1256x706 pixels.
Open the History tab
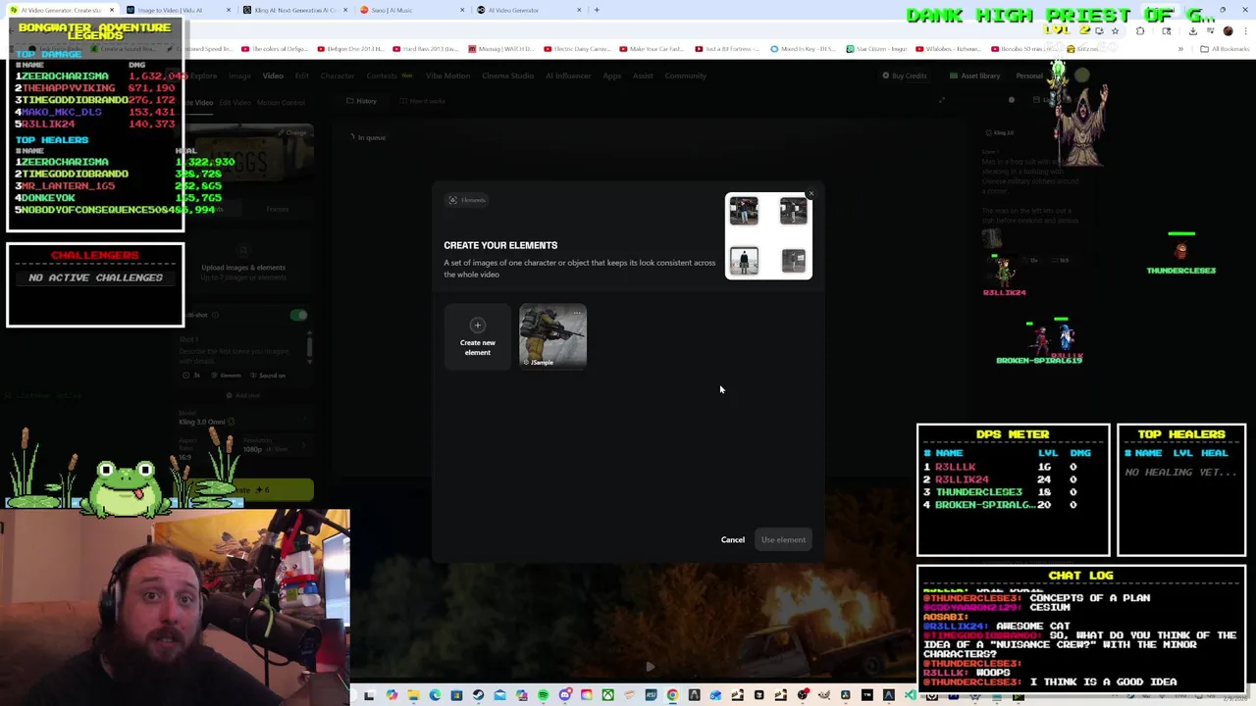pos(362,101)
